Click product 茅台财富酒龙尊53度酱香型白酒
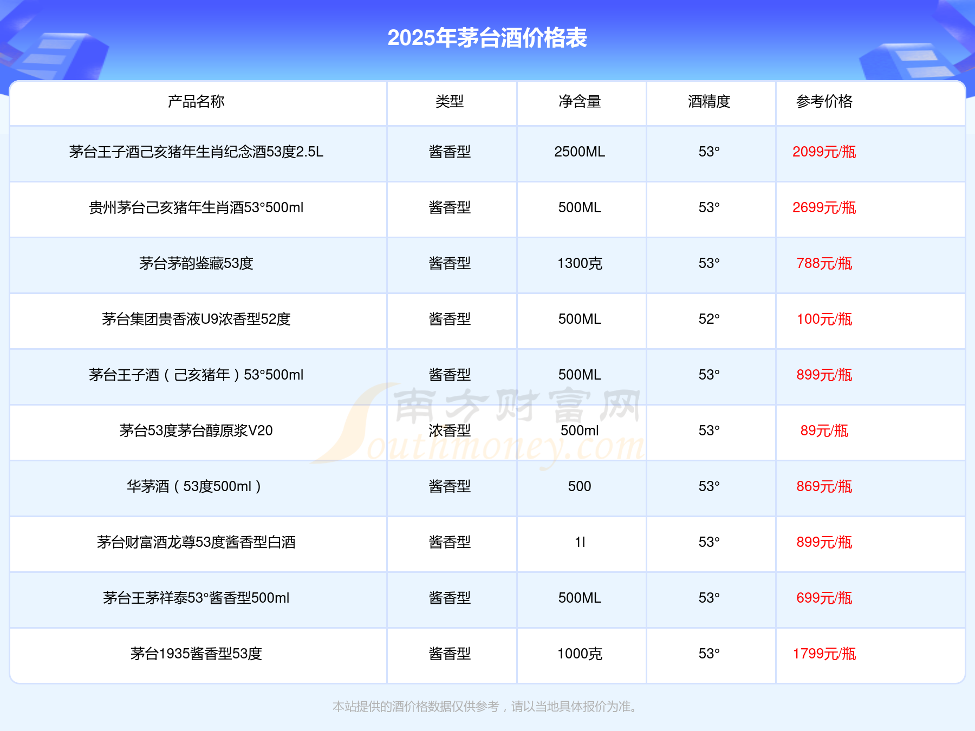This screenshot has width=975, height=731. click(196, 542)
